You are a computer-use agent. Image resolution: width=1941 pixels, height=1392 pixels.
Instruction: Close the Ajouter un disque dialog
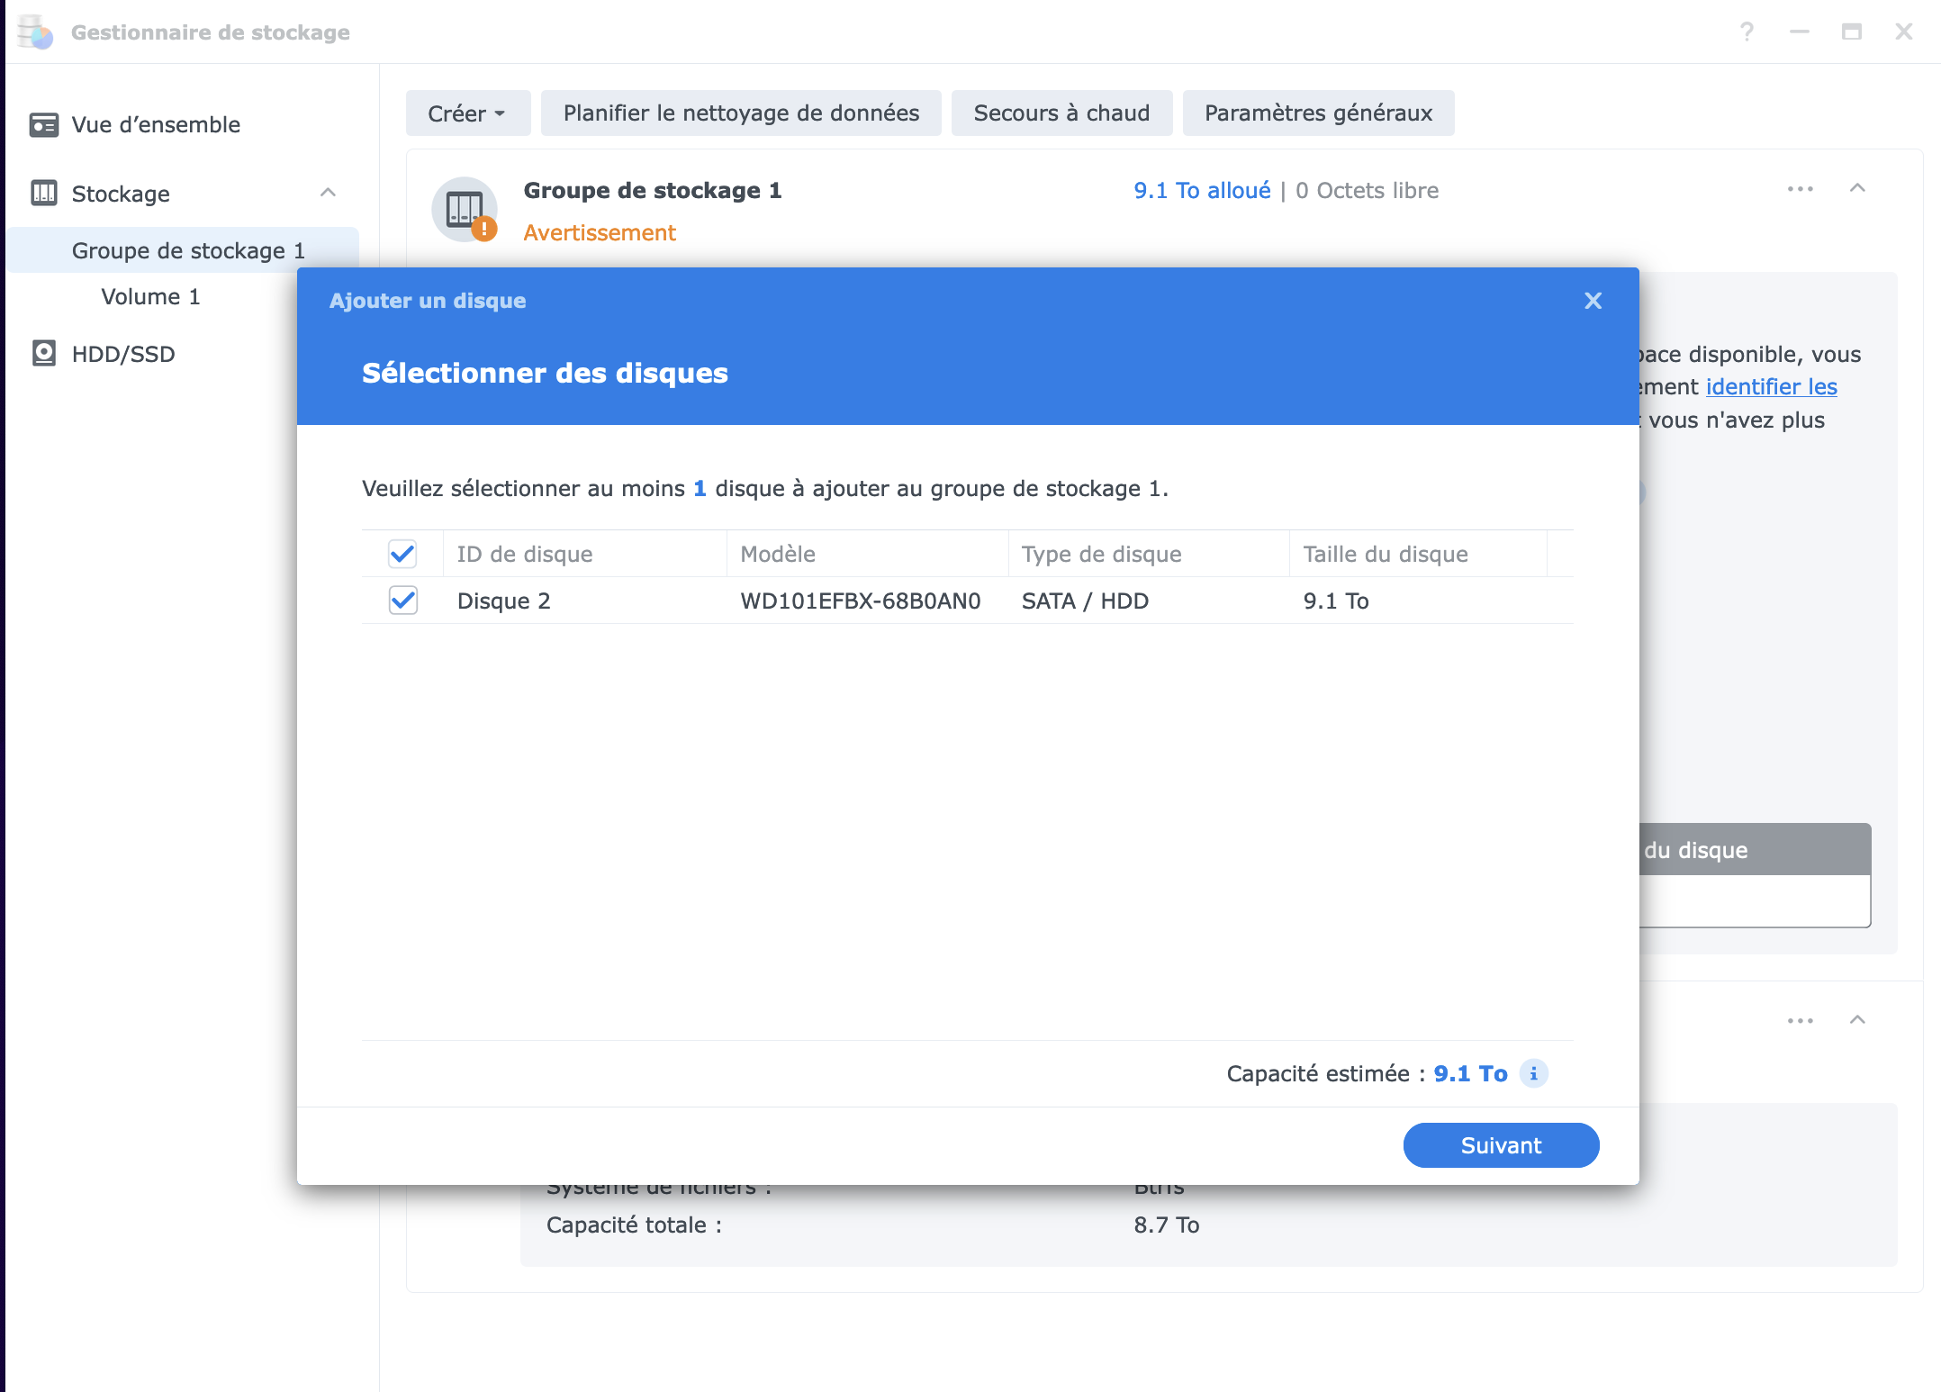tap(1593, 301)
